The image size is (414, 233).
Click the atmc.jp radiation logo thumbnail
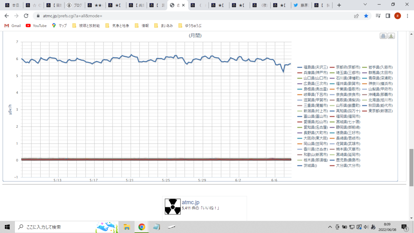172,206
